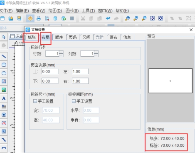Increase the row count spinner
Screen dimensions: 195x153
pos(61,52)
